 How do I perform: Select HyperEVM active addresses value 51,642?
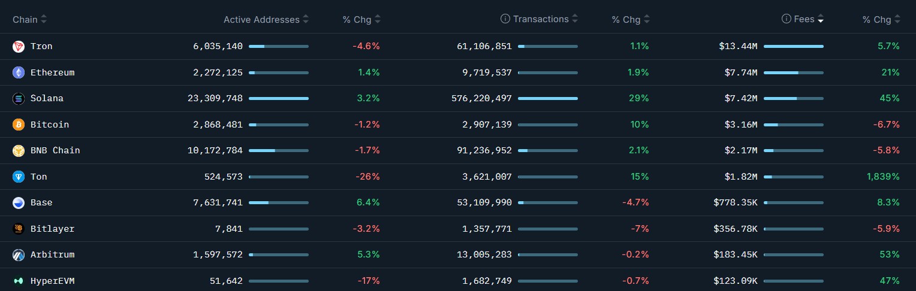[226, 281]
